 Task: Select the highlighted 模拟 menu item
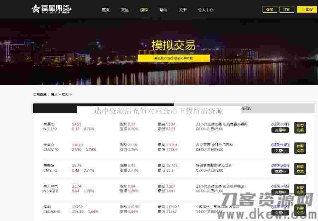pyautogui.click(x=144, y=10)
